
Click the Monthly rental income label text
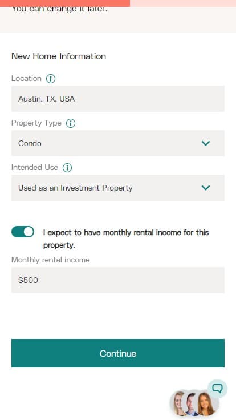[x=50, y=260]
